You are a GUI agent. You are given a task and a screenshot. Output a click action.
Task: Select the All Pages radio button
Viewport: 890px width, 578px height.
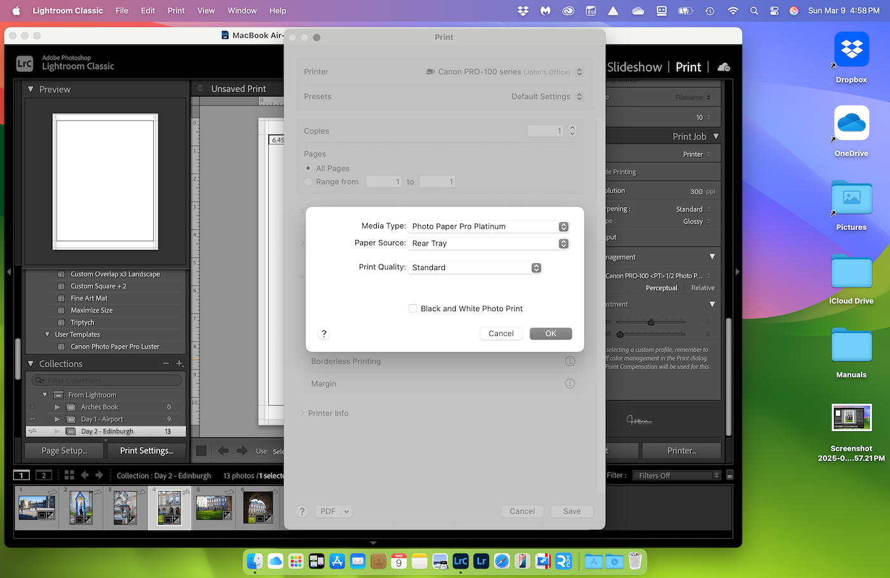click(308, 168)
